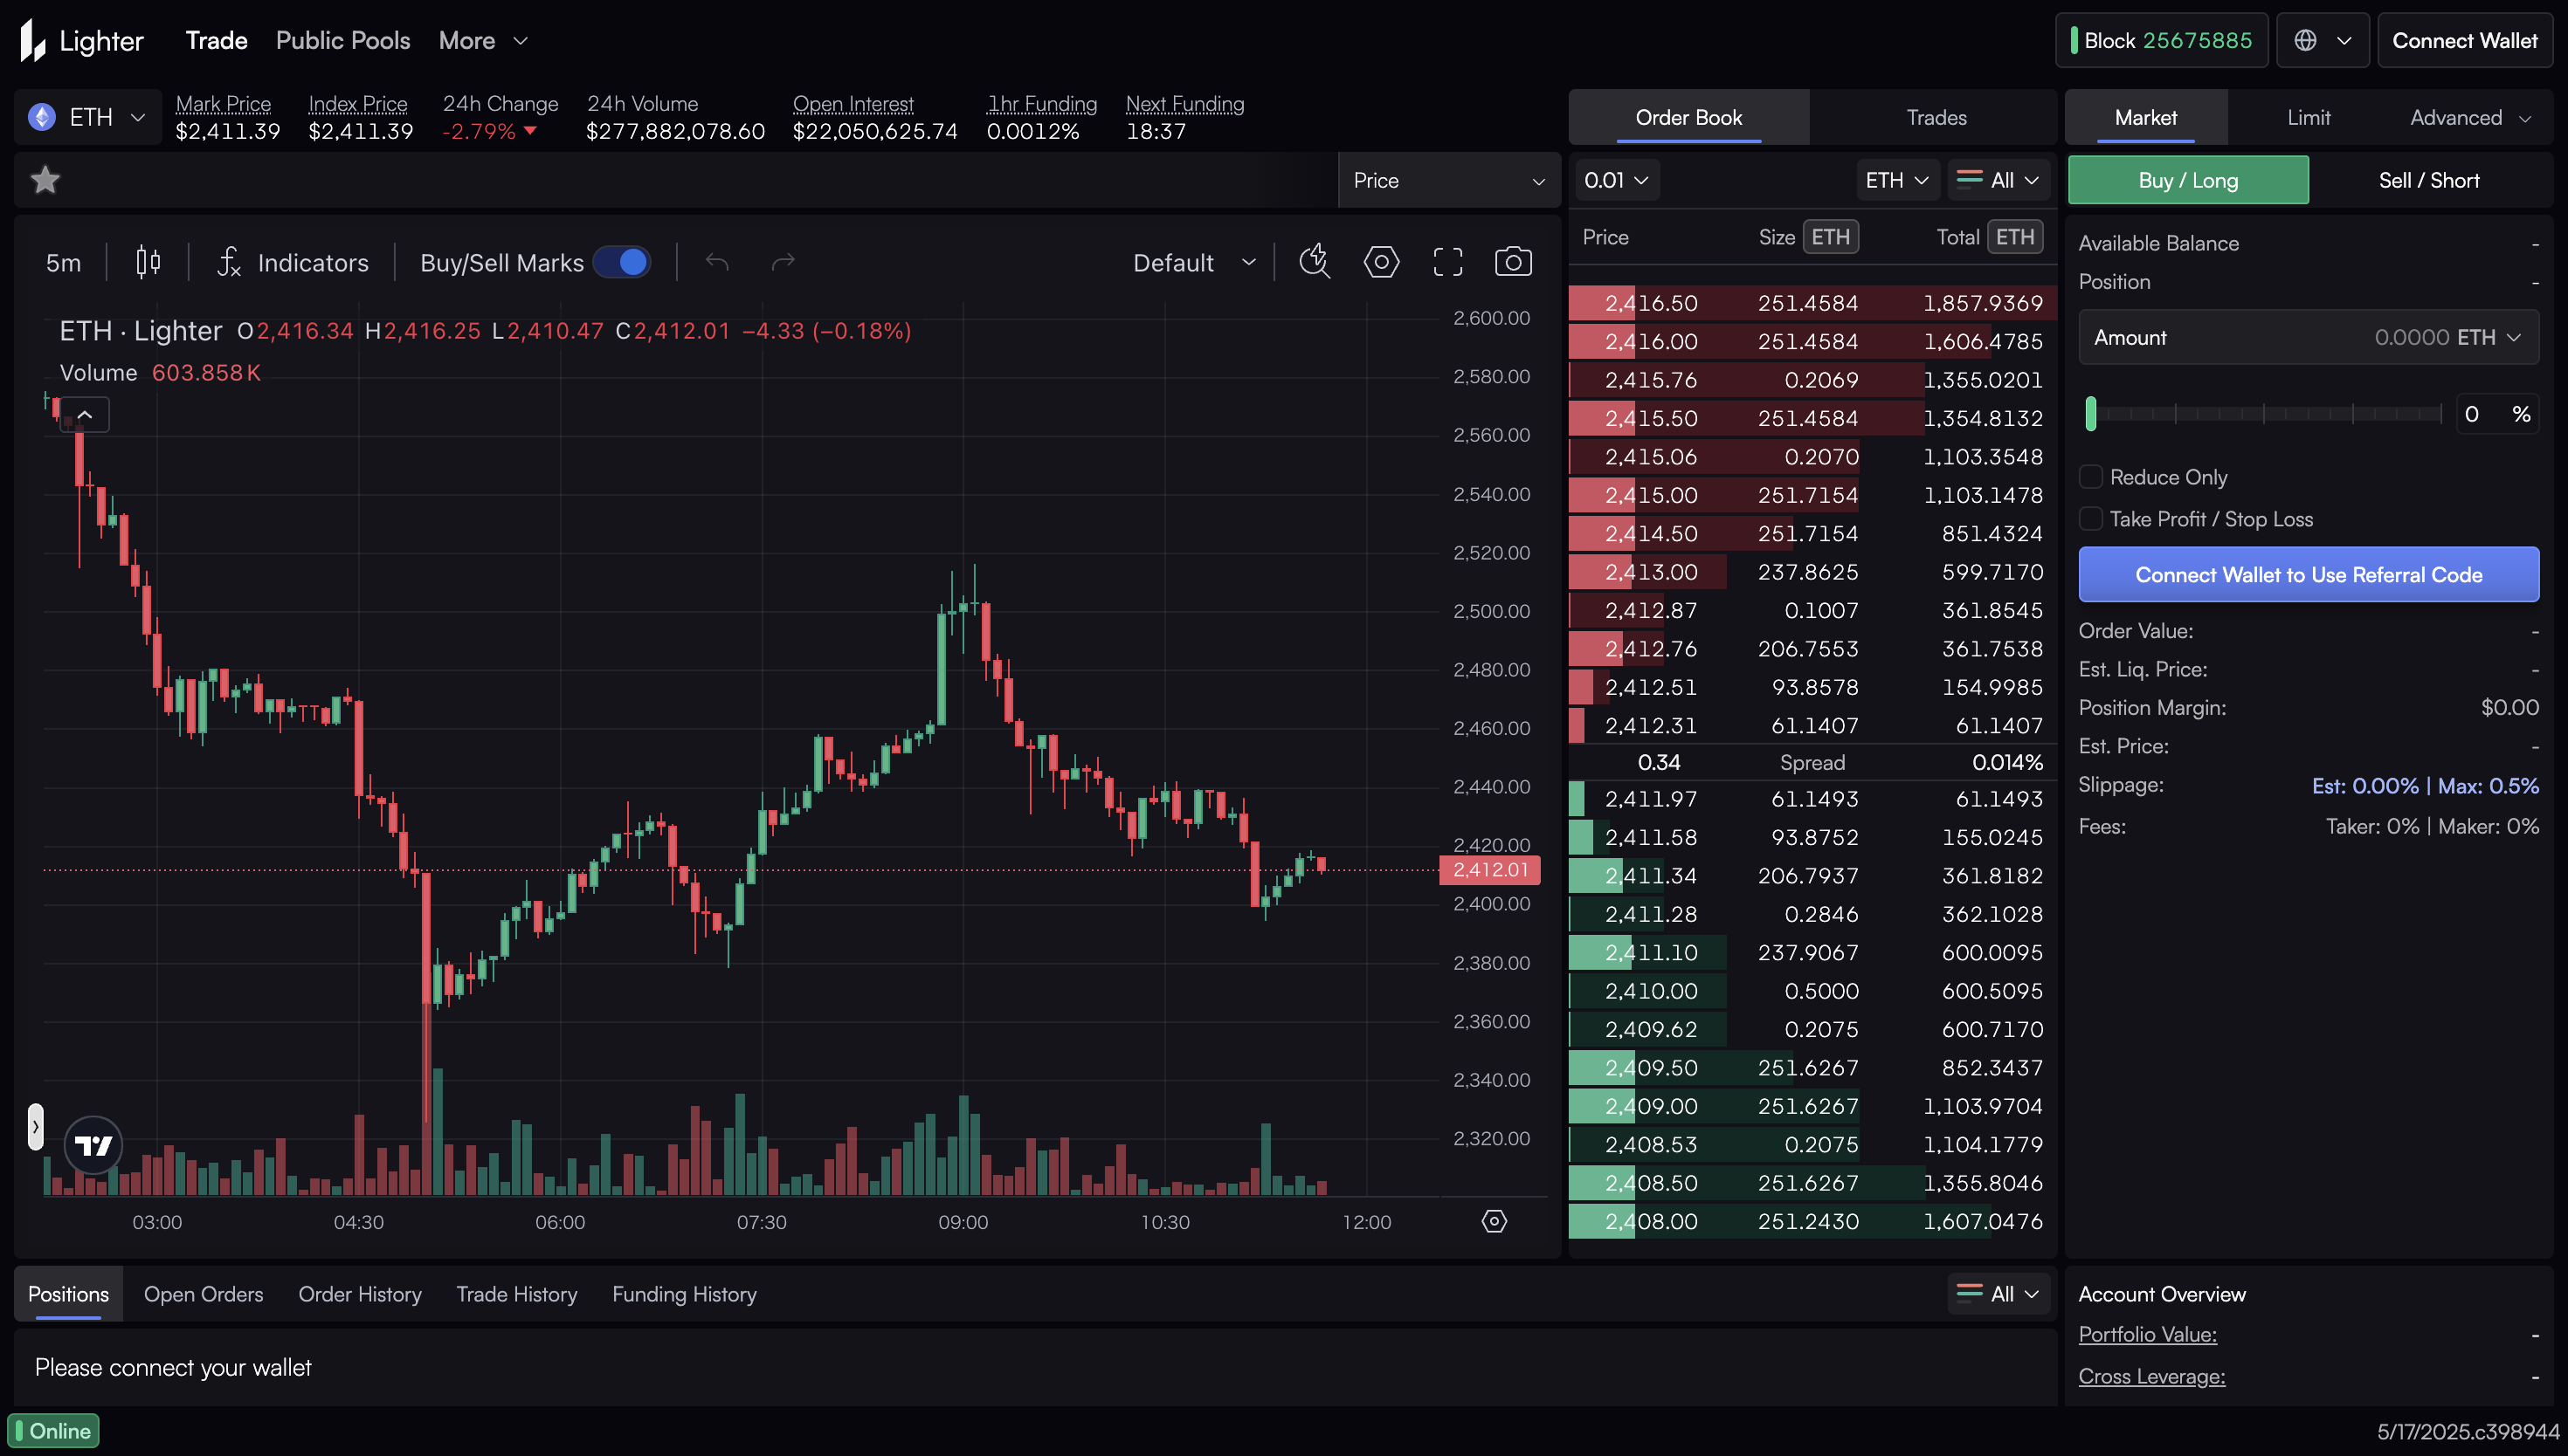The width and height of the screenshot is (2568, 1456).
Task: Click the TradingView logo on chart
Action: coord(93,1145)
